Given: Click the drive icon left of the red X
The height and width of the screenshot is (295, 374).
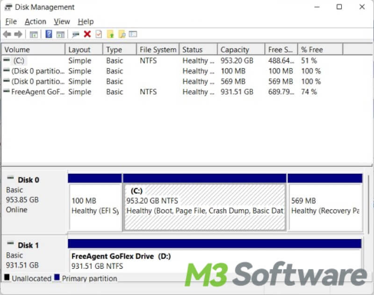Looking at the screenshot, I should pos(76,35).
